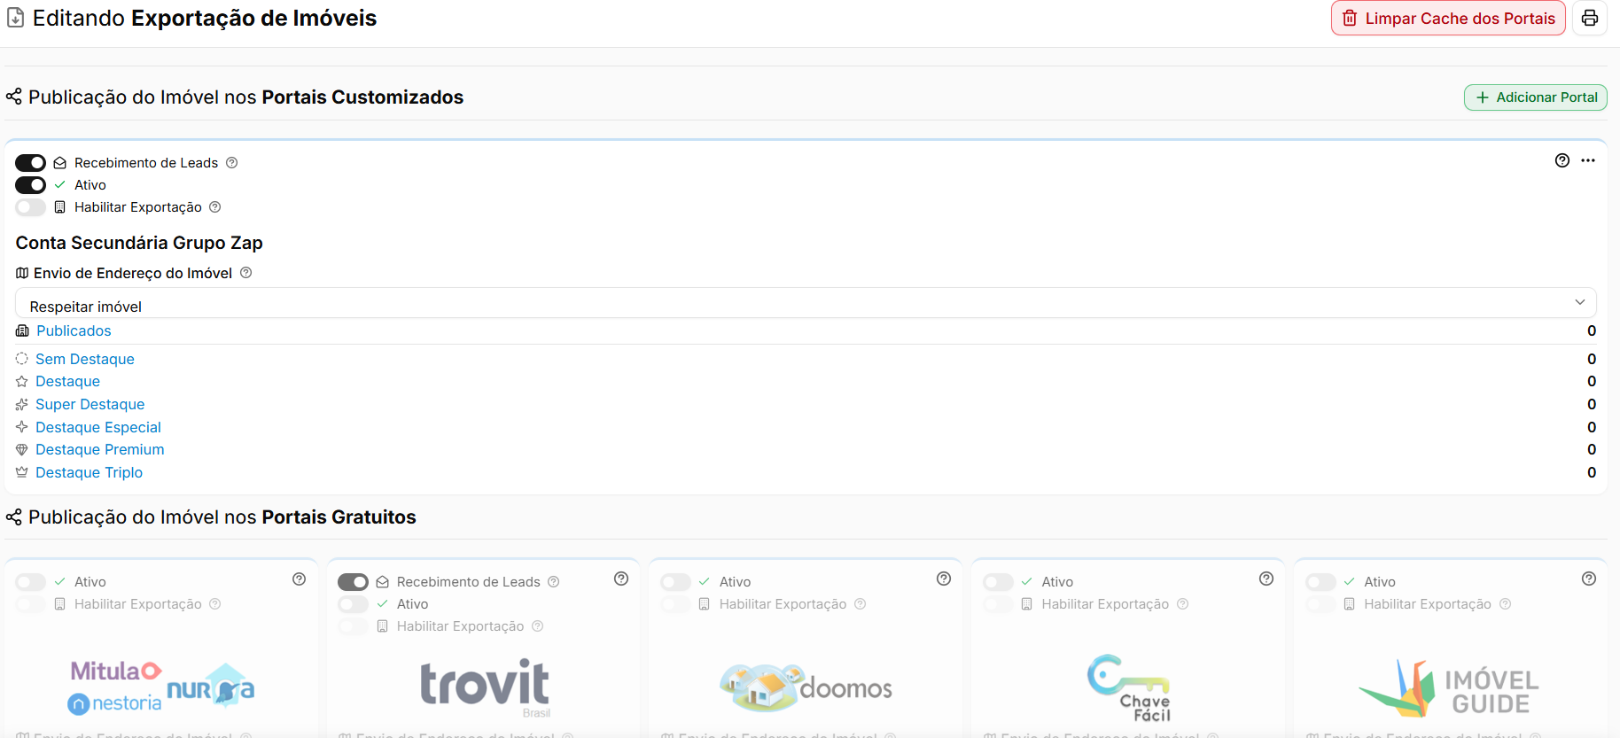1620x738 pixels.
Task: Open help icon on the Chave Fácil card
Action: pyautogui.click(x=1266, y=579)
